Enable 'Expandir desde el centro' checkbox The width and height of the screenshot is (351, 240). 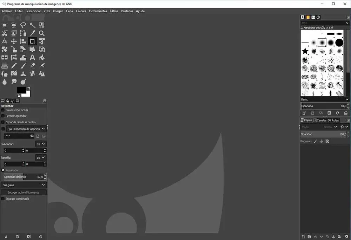[3, 122]
